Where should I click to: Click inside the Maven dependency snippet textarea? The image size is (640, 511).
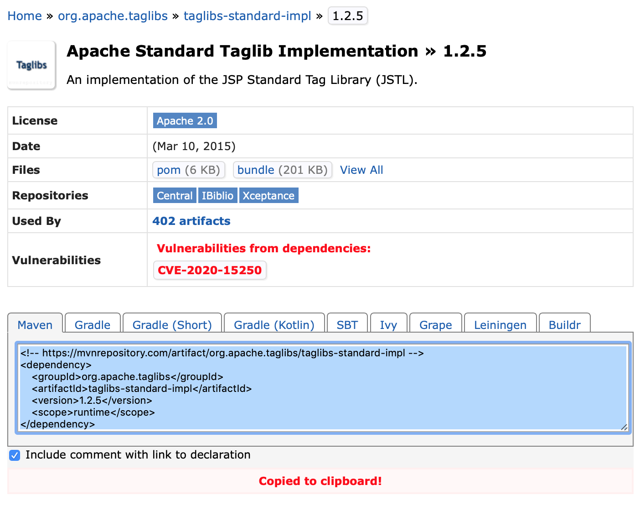click(x=323, y=388)
